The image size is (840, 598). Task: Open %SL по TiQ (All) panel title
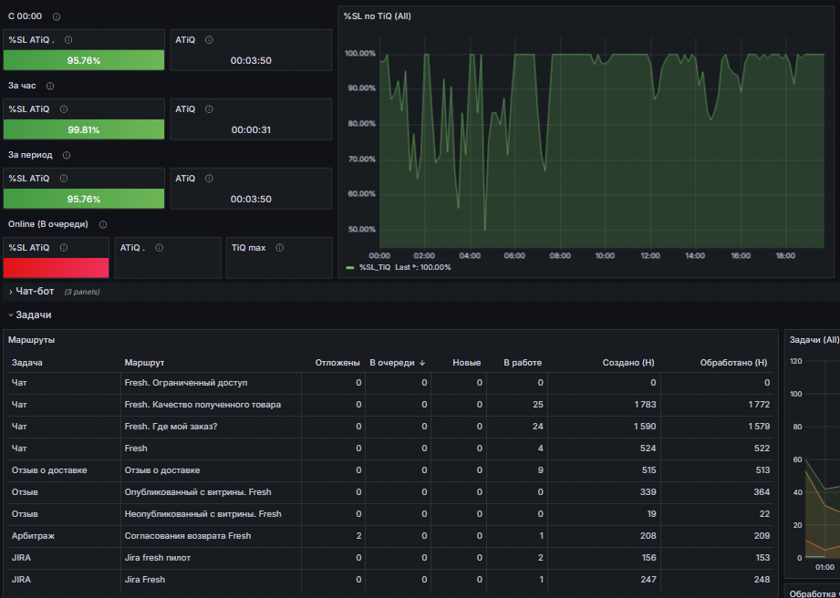tap(378, 16)
